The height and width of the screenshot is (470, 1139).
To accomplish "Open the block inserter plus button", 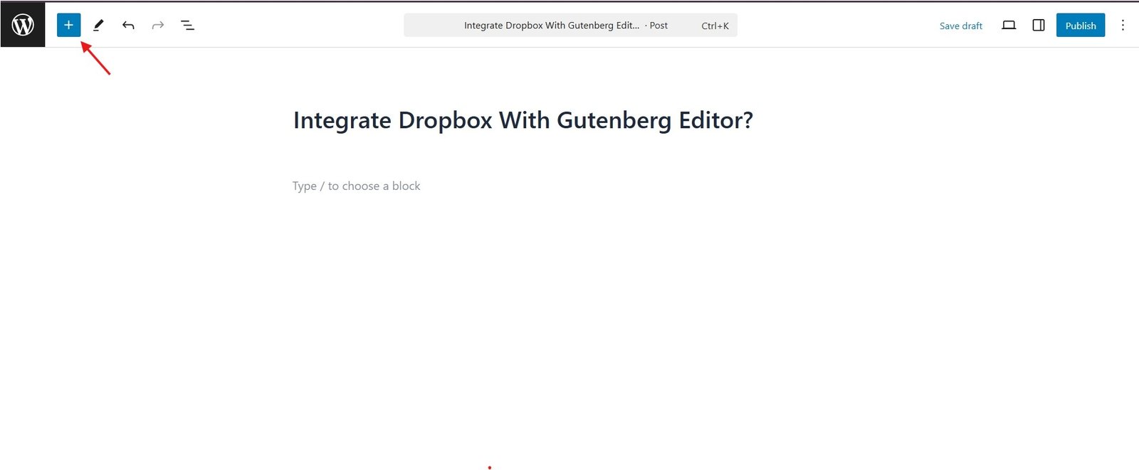I will pos(68,25).
